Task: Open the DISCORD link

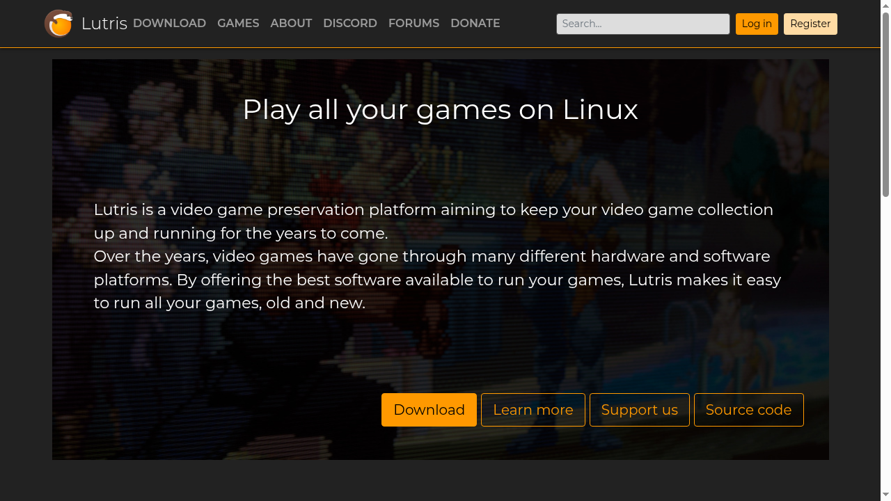Action: (x=350, y=23)
